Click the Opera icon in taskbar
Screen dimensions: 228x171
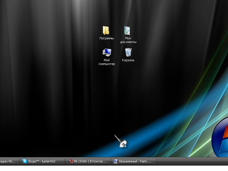point(71,161)
